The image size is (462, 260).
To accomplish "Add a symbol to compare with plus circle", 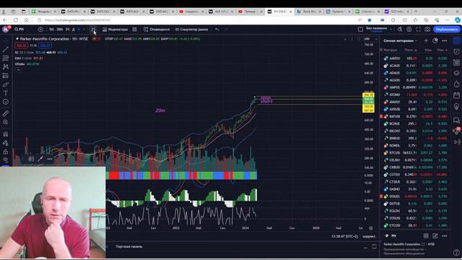I will point(40,30).
